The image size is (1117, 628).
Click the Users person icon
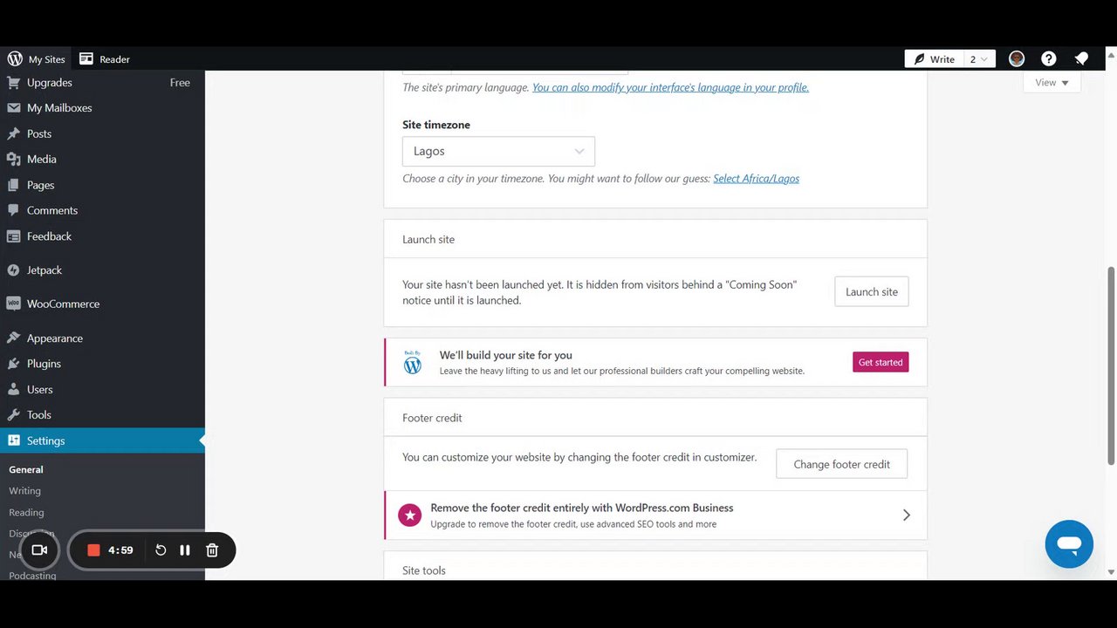click(13, 389)
